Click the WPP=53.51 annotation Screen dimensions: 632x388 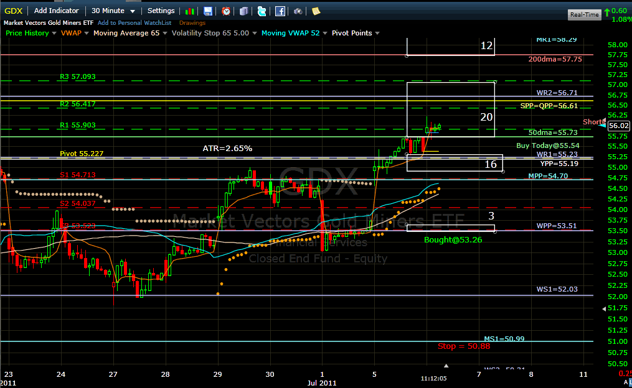557,226
